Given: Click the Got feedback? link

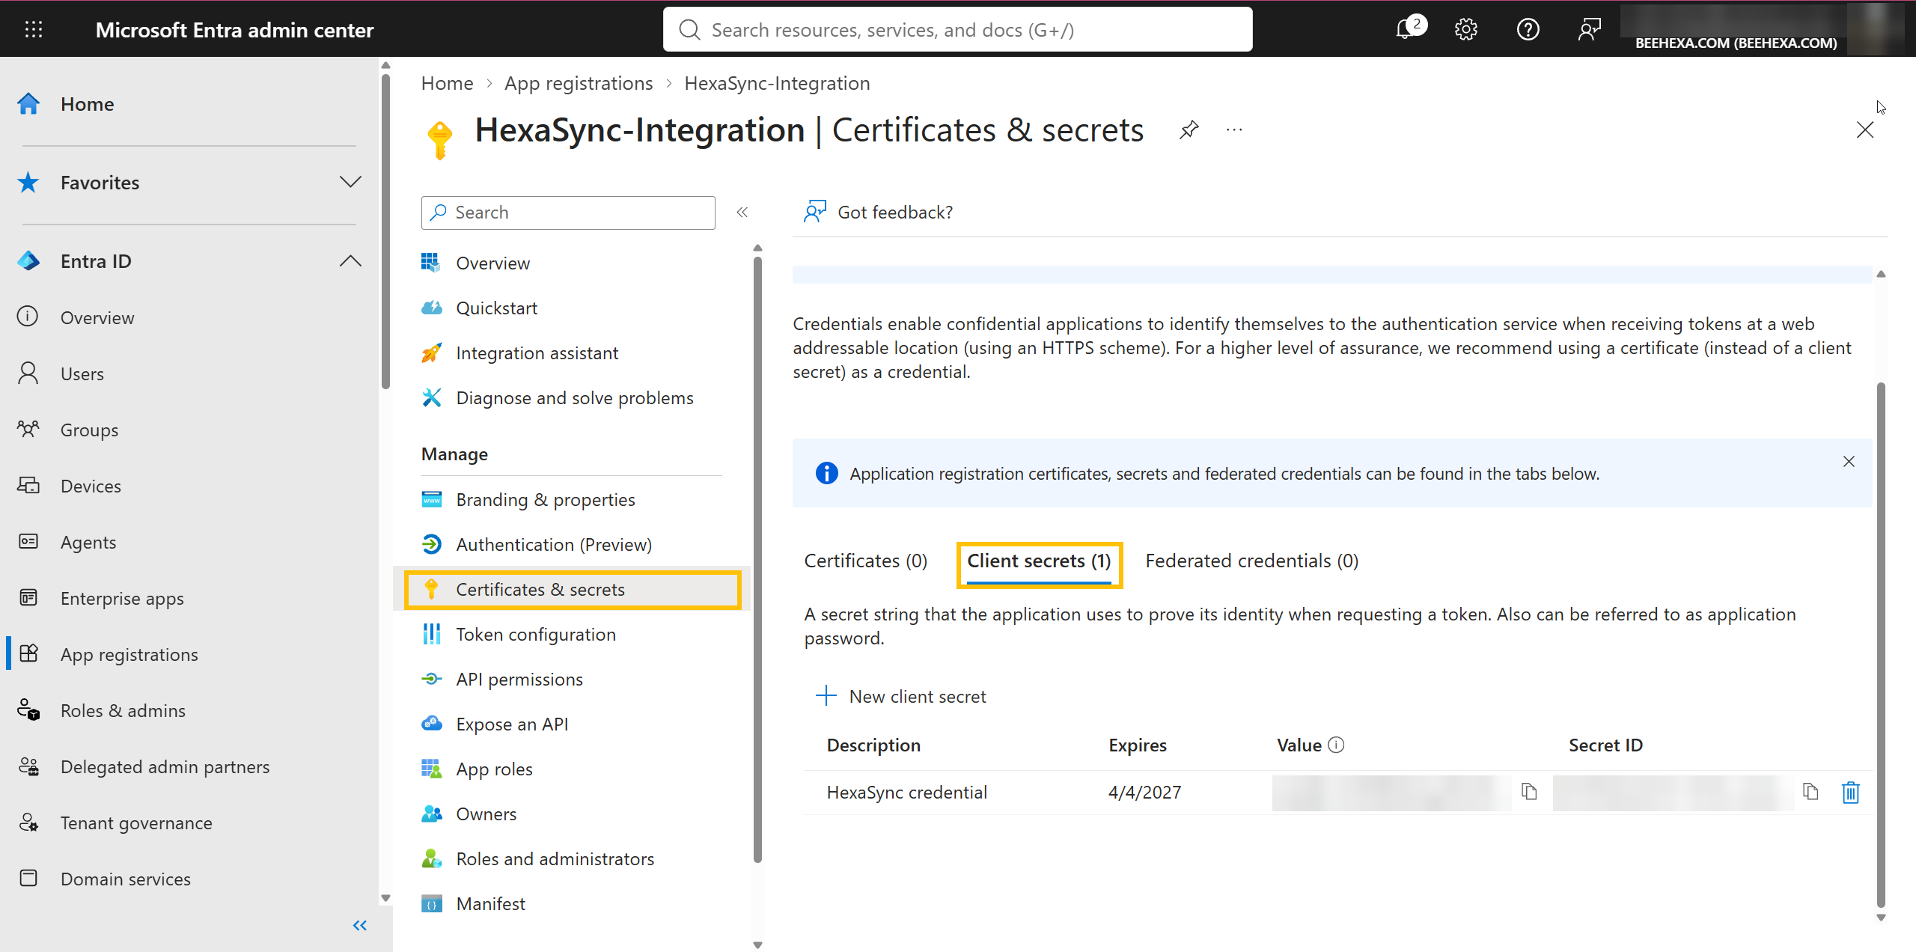Looking at the screenshot, I should (x=879, y=213).
